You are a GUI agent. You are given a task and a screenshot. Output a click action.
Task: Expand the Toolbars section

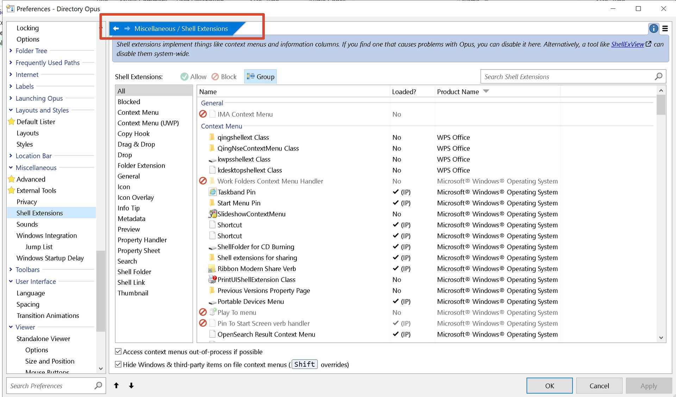point(11,270)
